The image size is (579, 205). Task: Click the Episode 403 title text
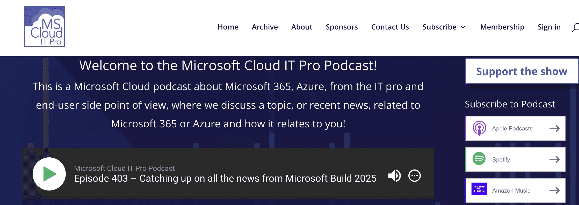coord(225,178)
